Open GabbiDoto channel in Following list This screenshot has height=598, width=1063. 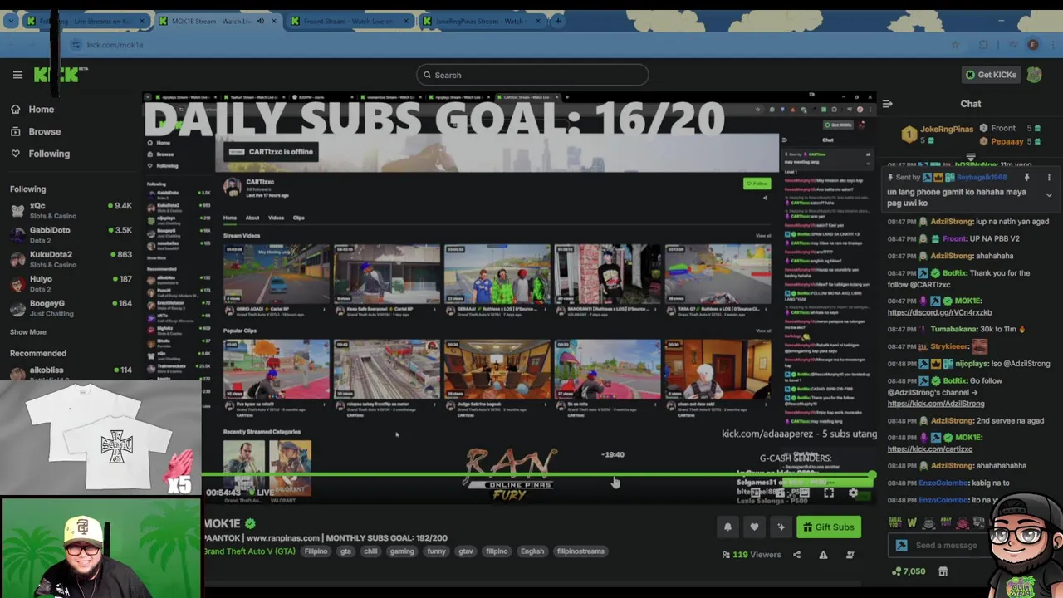click(71, 234)
